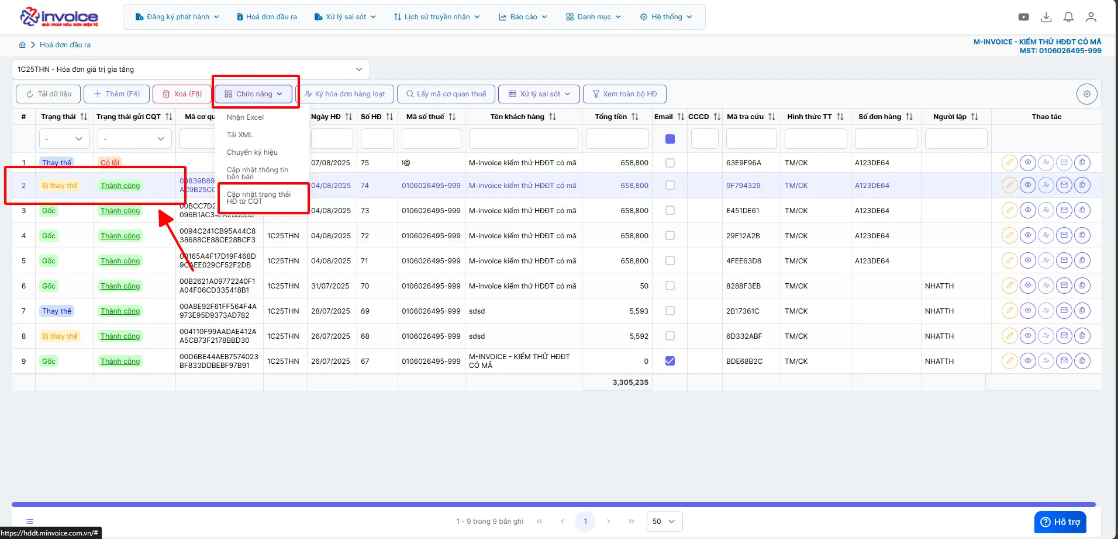
Task: Click the list icon at bottom left
Action: click(x=30, y=521)
